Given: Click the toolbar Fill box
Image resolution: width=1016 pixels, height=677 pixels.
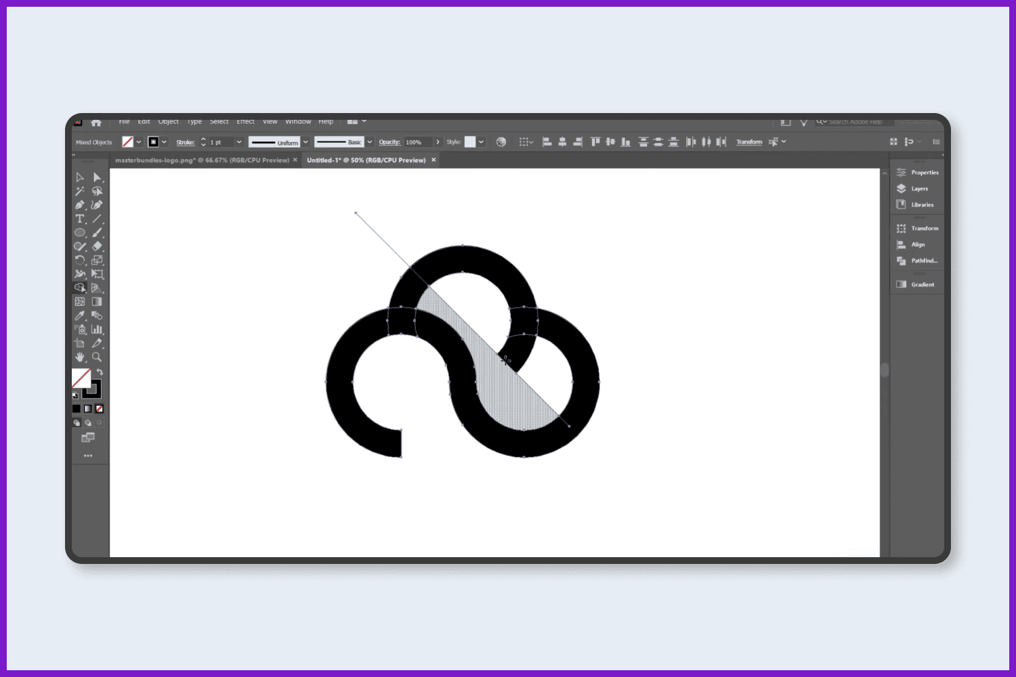Looking at the screenshot, I should (x=81, y=378).
